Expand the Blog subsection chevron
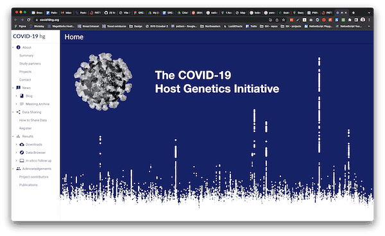385x236 pixels. click(x=16, y=96)
